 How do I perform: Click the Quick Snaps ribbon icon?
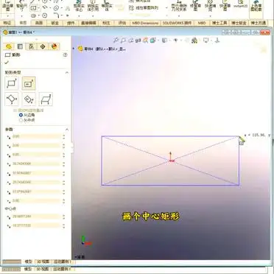pos(211,6)
